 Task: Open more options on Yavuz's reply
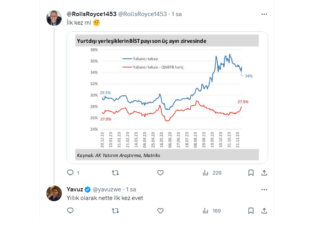(x=264, y=189)
